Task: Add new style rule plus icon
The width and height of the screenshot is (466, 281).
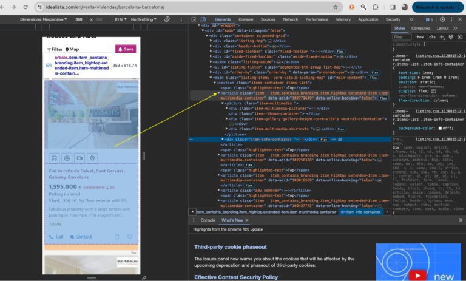Action: pos(442,37)
